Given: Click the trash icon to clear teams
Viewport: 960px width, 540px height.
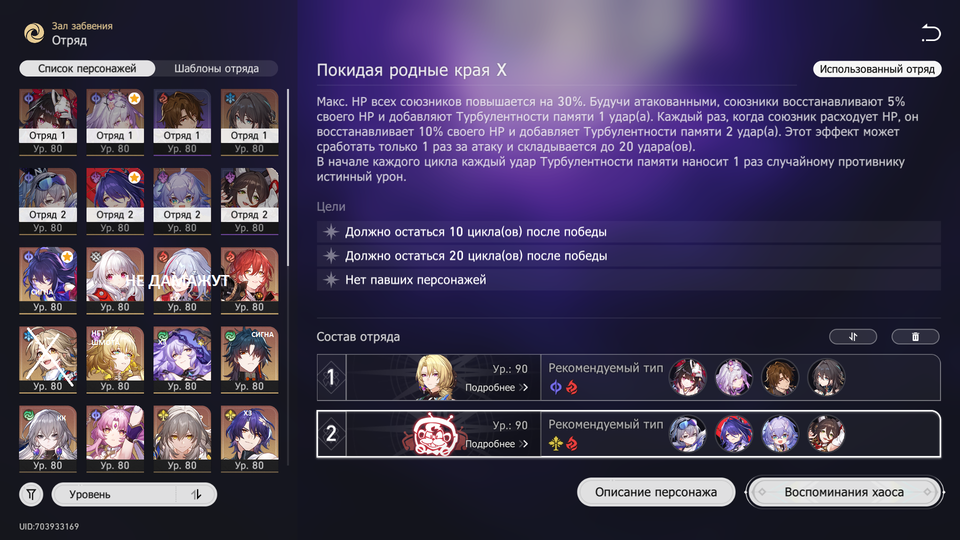Looking at the screenshot, I should click(x=915, y=337).
